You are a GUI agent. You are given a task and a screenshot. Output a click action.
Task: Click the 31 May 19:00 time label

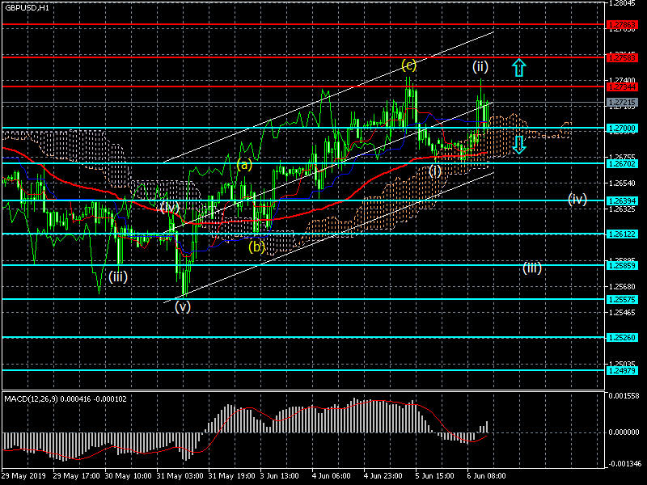click(x=232, y=476)
